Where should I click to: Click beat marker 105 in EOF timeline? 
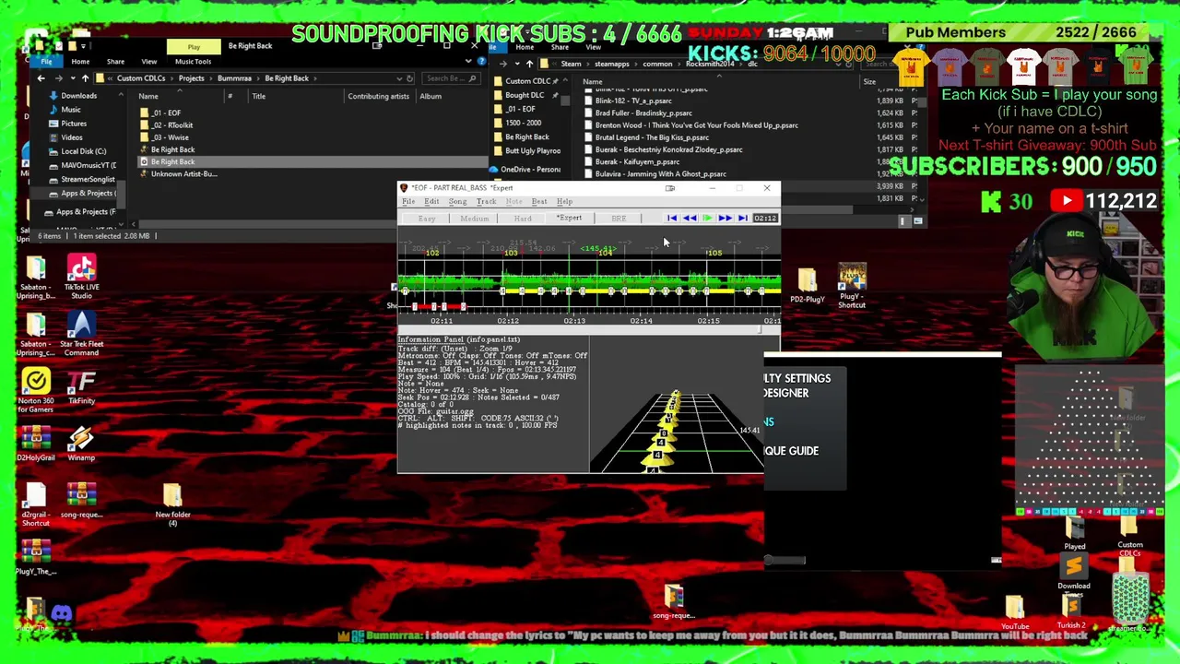point(714,254)
